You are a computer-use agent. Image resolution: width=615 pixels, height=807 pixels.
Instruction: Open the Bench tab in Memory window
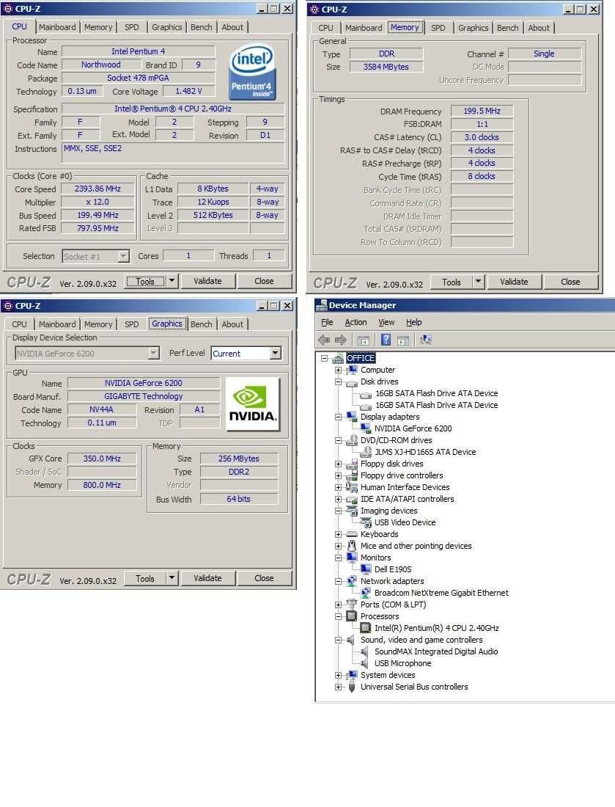507,28
